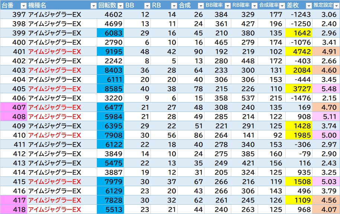Select spin count cell 4602
This screenshot has width=340, height=214.
pyautogui.click(x=110, y=14)
